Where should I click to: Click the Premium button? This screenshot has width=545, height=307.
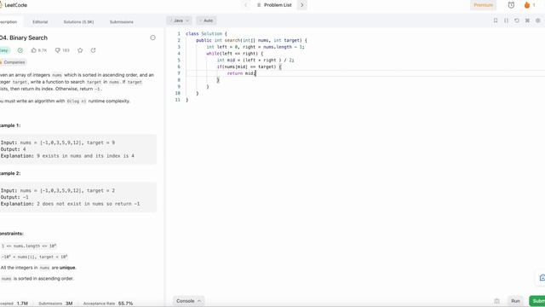pyautogui.click(x=483, y=5)
